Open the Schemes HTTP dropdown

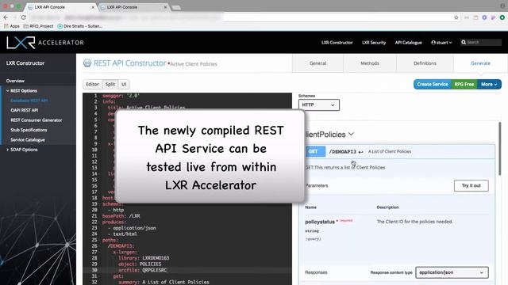tap(319, 104)
